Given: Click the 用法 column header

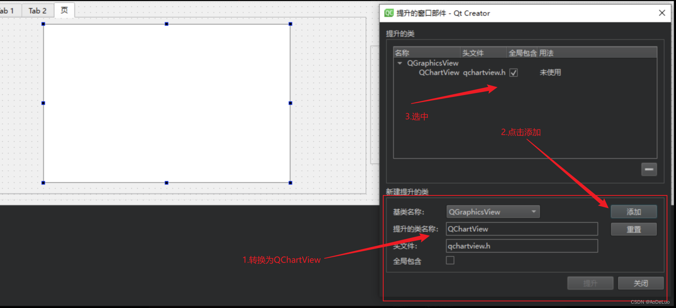Looking at the screenshot, I should pyautogui.click(x=597, y=53).
